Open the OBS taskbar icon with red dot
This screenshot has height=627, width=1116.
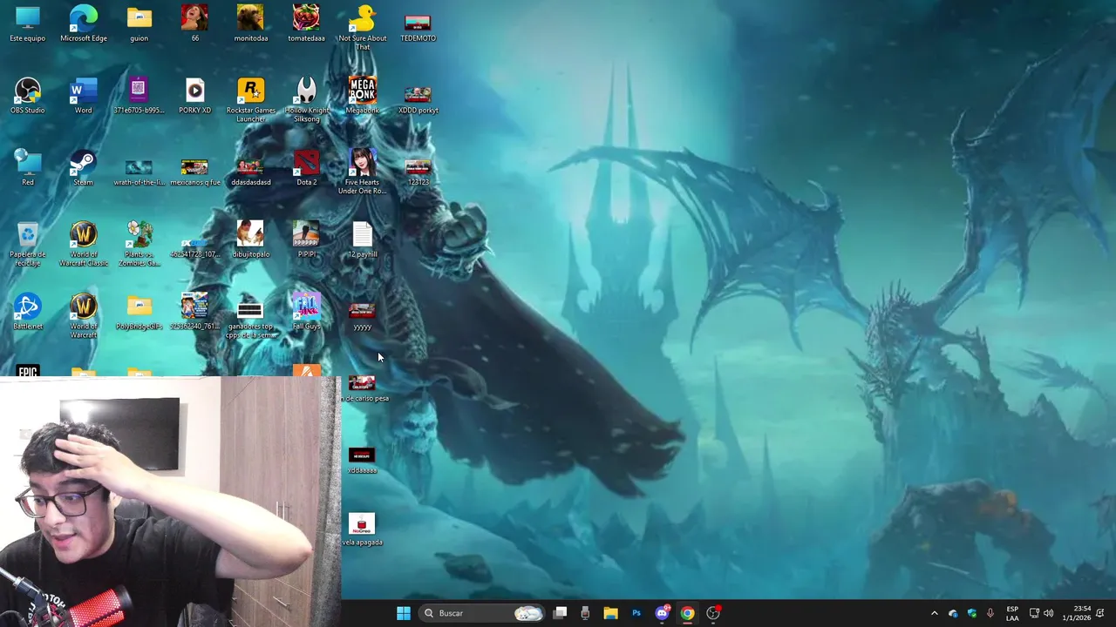713,613
